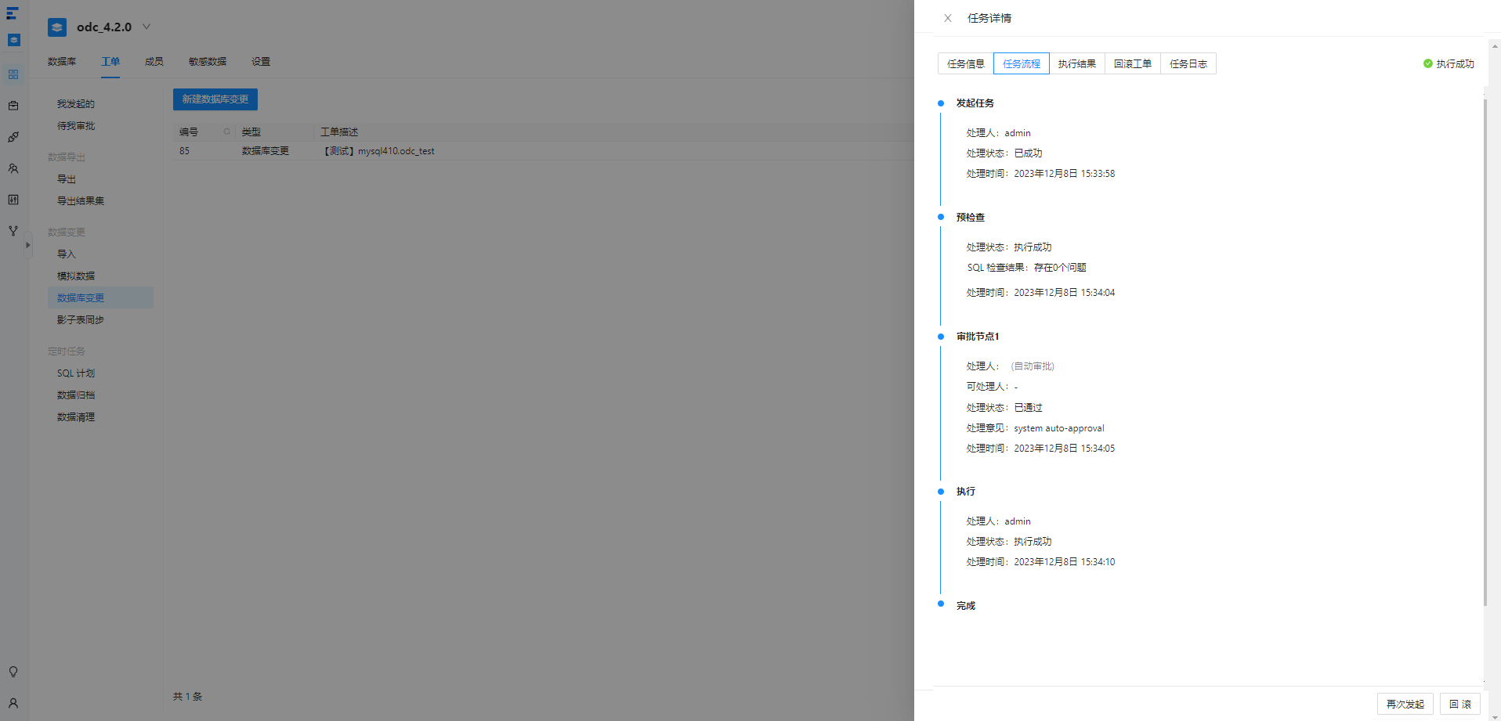Viewport: 1501px width, 721px height.
Task: Open the users icon in left sidebar
Action: pyautogui.click(x=13, y=168)
